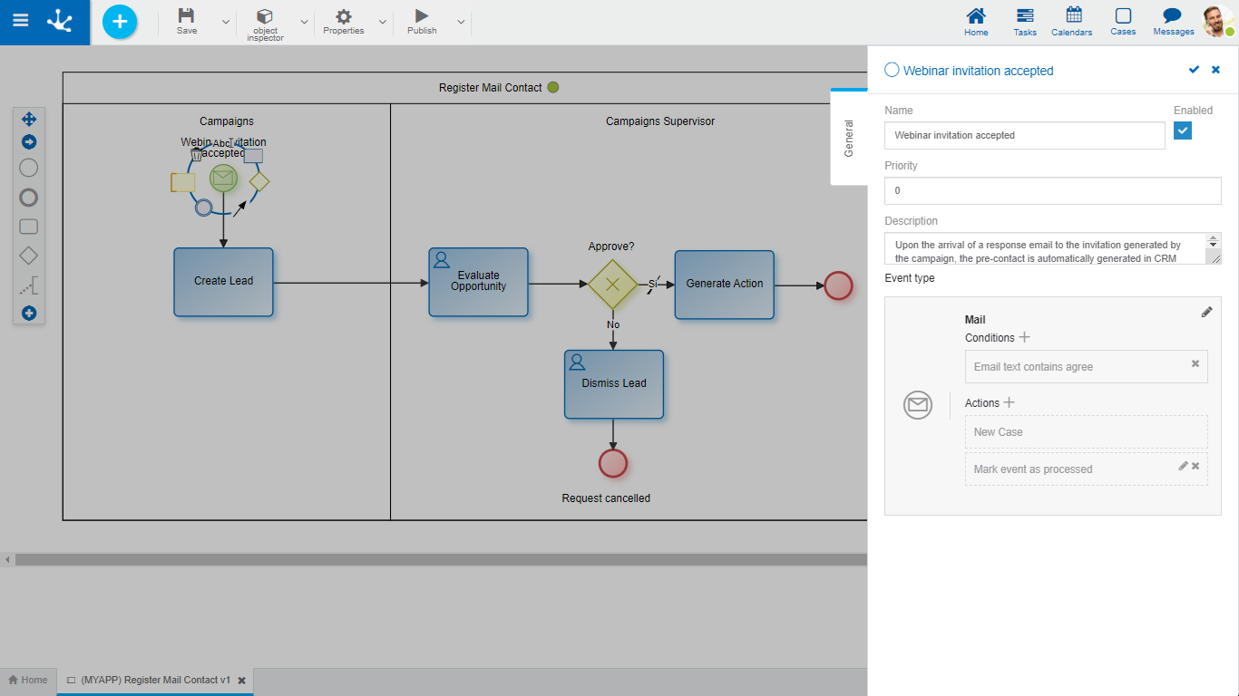Remove the 'Email text contains agree' condition

pos(1195,363)
